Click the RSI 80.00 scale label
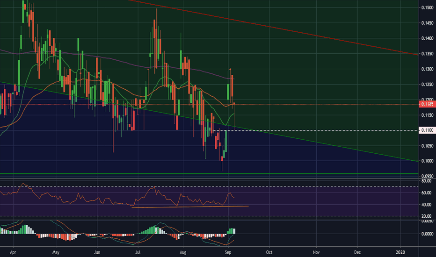Viewport: 436px width, 257px height. [427, 181]
